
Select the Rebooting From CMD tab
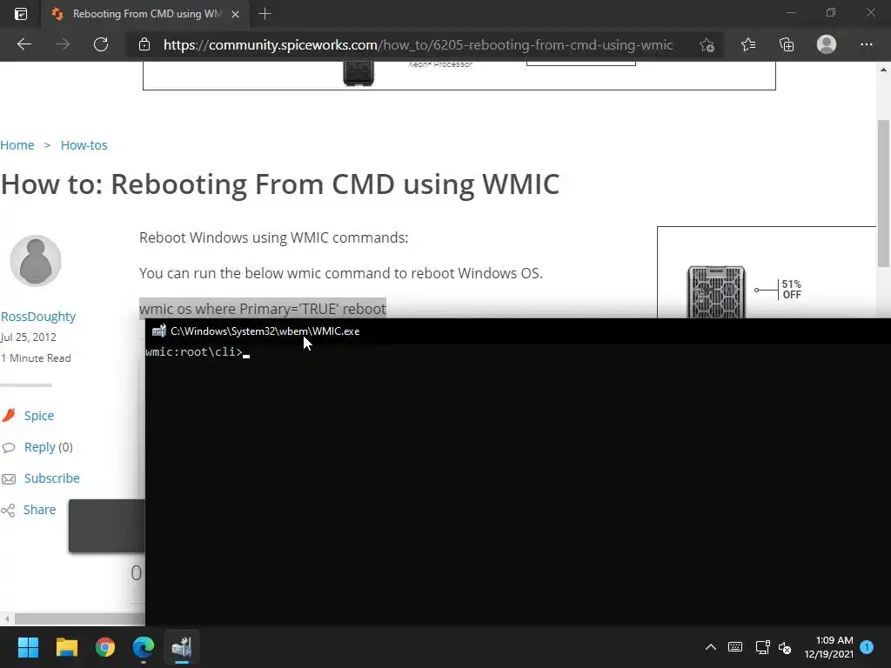point(145,14)
